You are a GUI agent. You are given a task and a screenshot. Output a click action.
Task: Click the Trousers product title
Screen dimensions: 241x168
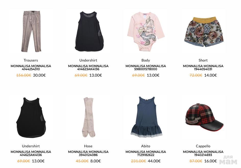[x=31, y=60]
